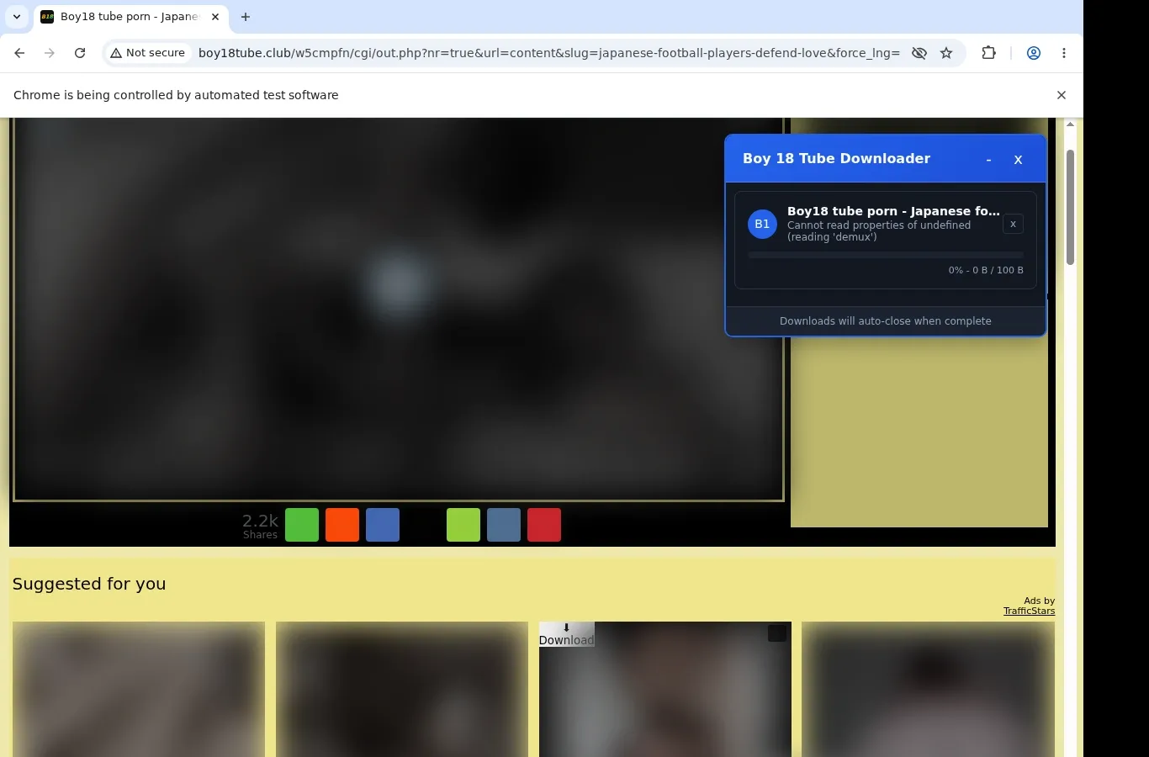The image size is (1149, 757).
Task: Click the "Suggested for you" heading
Action: pos(89,584)
